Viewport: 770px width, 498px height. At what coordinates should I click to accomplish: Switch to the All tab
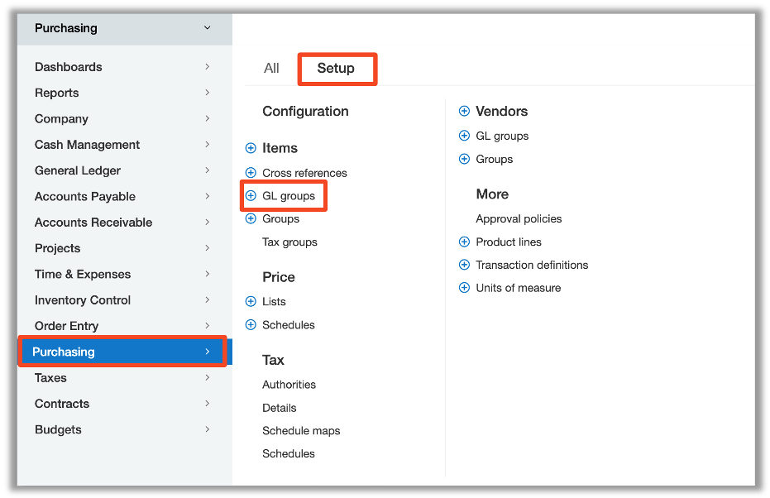[271, 69]
